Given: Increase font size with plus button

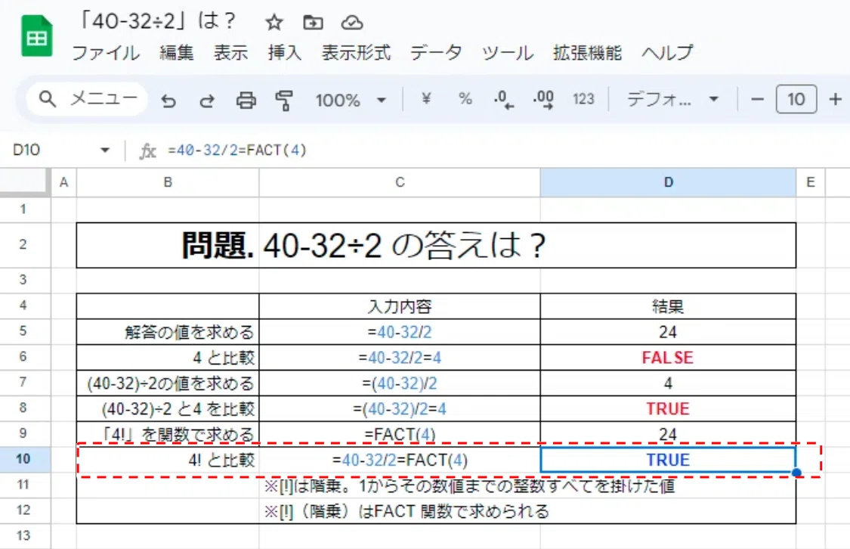Looking at the screenshot, I should click(x=835, y=99).
